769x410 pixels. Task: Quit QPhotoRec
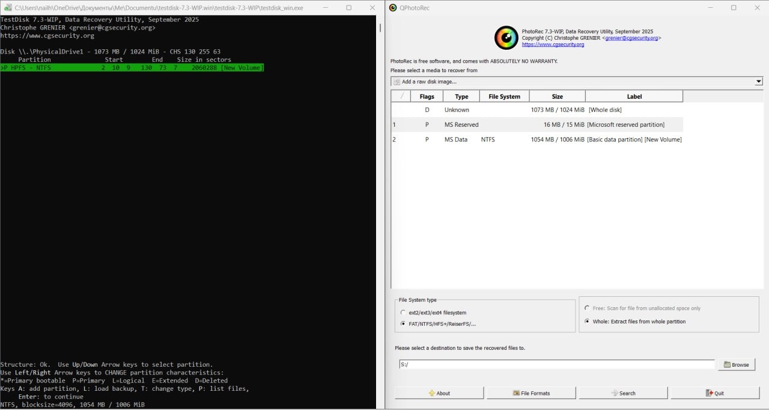tap(715, 393)
